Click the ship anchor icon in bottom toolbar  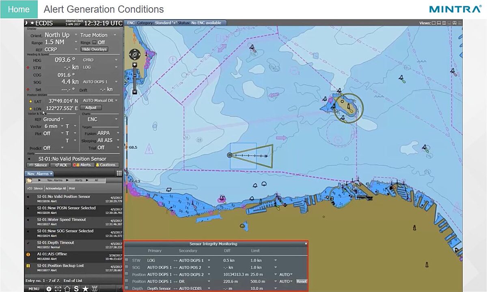click(x=95, y=289)
